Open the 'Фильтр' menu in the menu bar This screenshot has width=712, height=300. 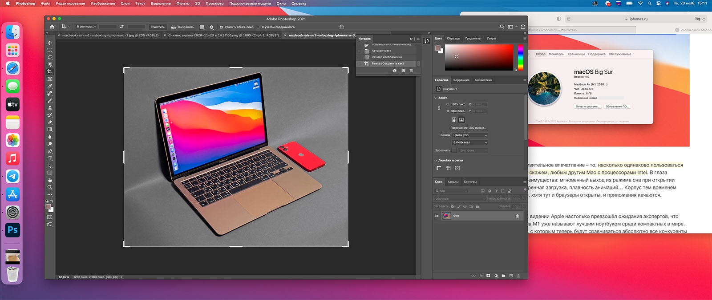(182, 4)
